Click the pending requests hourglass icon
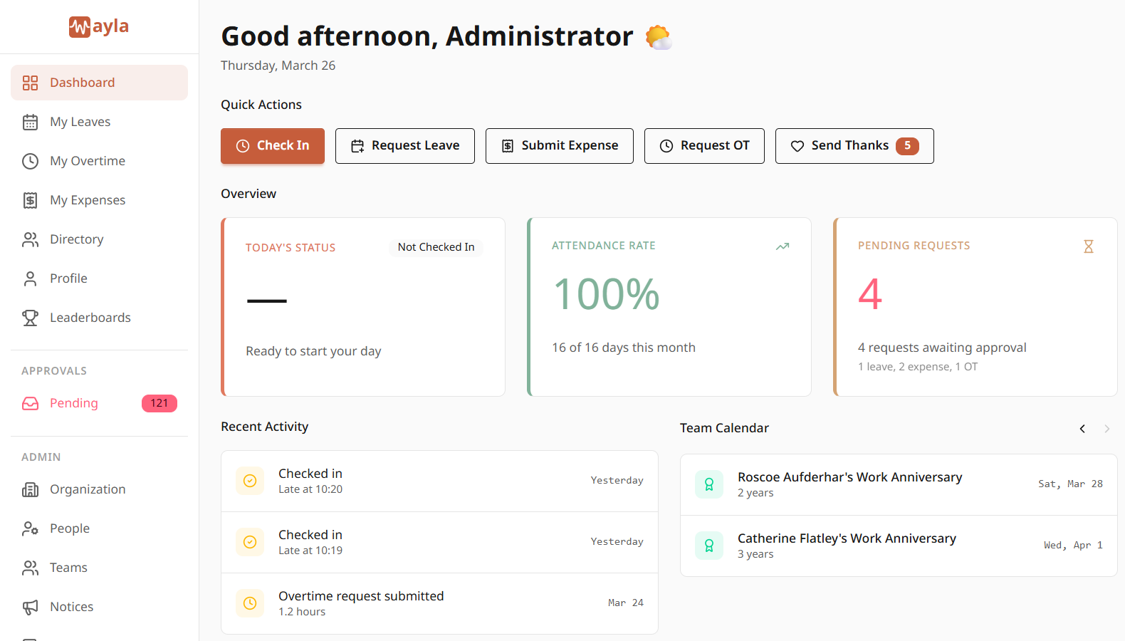1125x641 pixels. (1088, 246)
